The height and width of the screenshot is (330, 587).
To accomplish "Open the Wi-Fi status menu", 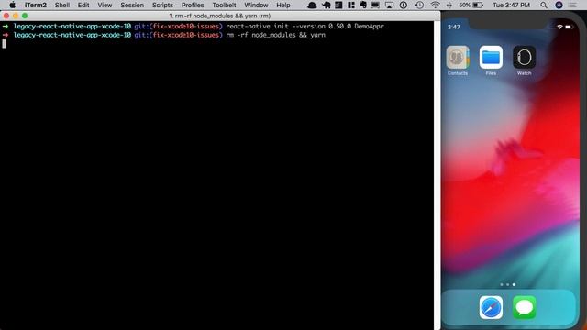I will tap(435, 5).
